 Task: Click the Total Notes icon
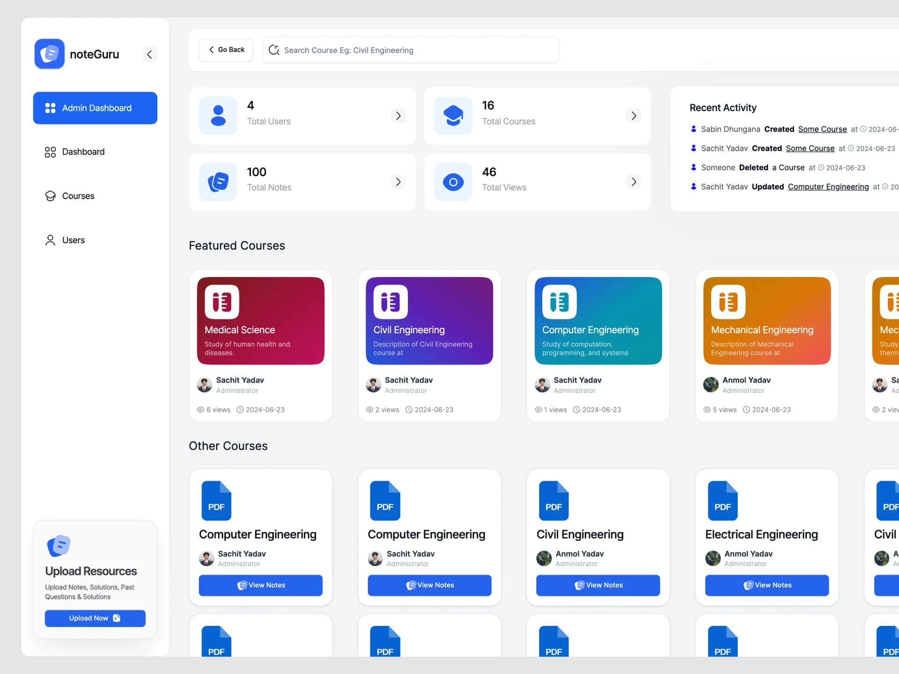[x=218, y=182]
